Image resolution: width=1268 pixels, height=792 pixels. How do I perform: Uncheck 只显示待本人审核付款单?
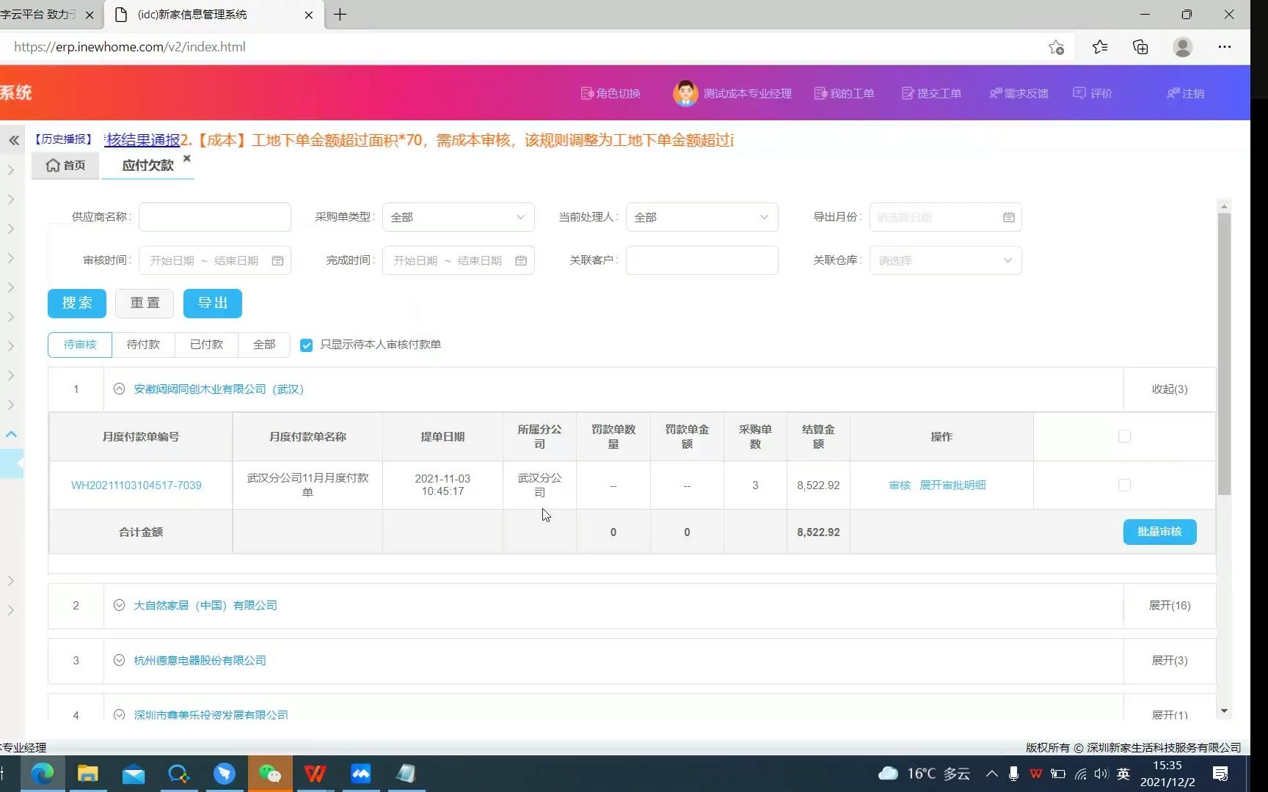pos(306,345)
